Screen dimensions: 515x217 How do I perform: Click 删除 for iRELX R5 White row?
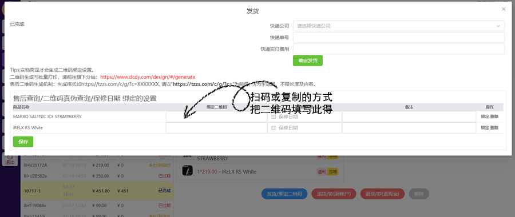494,128
